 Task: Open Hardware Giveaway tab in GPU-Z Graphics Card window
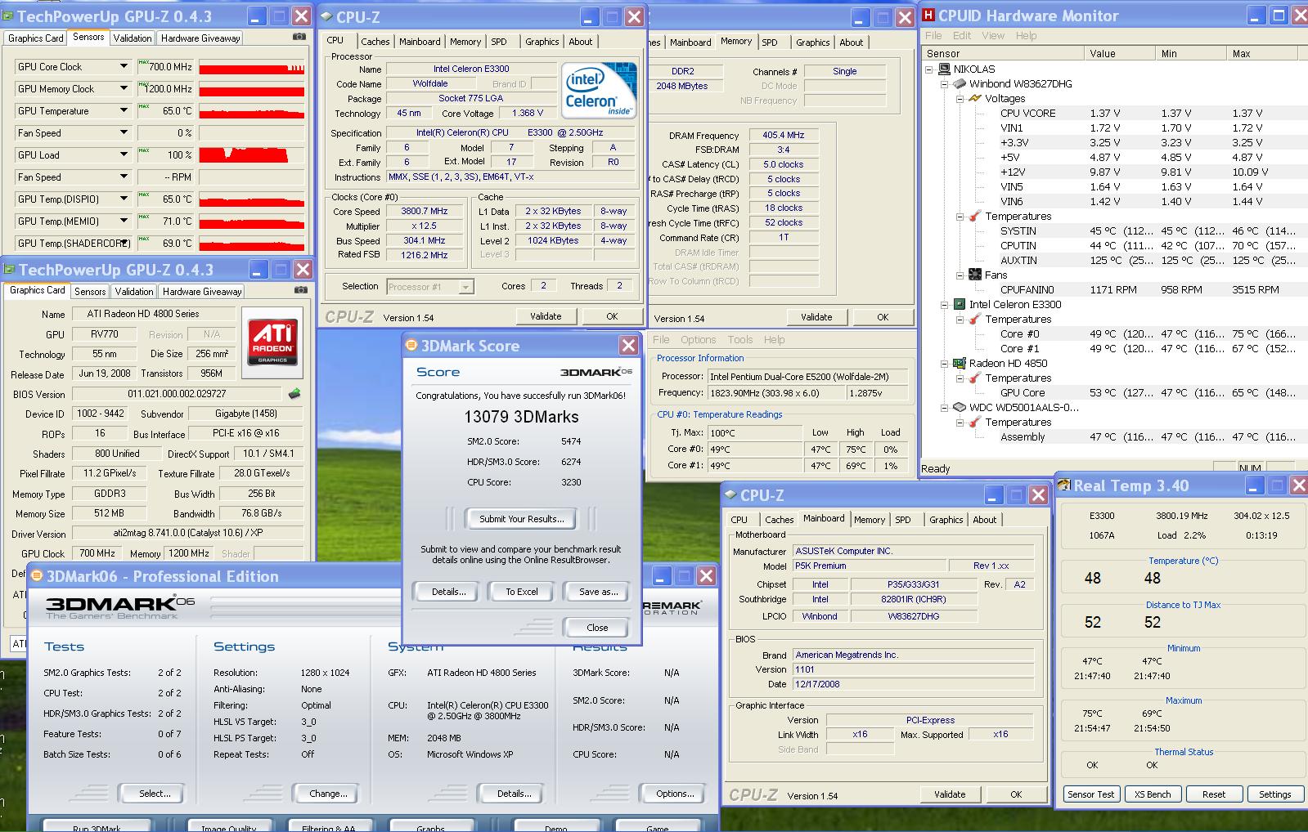coord(202,291)
